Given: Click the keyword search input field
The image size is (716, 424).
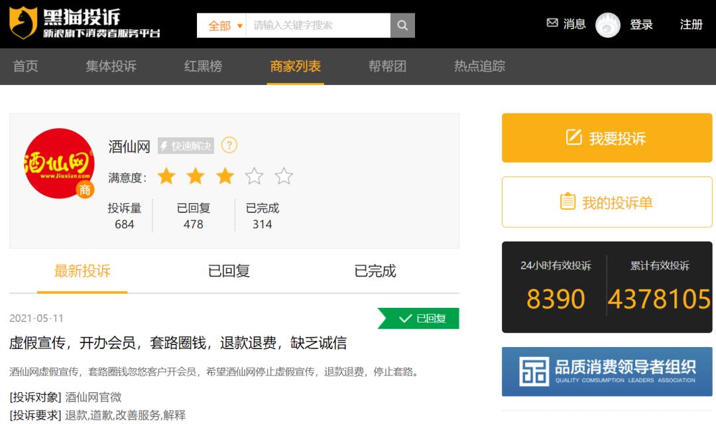Looking at the screenshot, I should coord(318,25).
